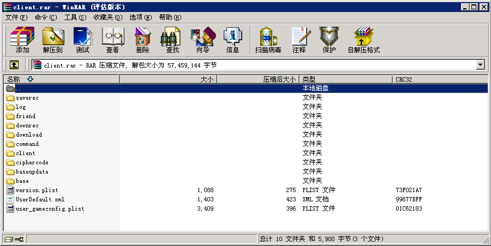
Task: Run the 测试 (Test) archive tool
Action: click(82, 40)
